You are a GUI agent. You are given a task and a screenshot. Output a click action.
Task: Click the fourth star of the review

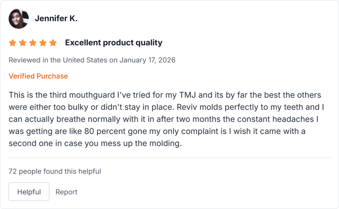coord(43,42)
